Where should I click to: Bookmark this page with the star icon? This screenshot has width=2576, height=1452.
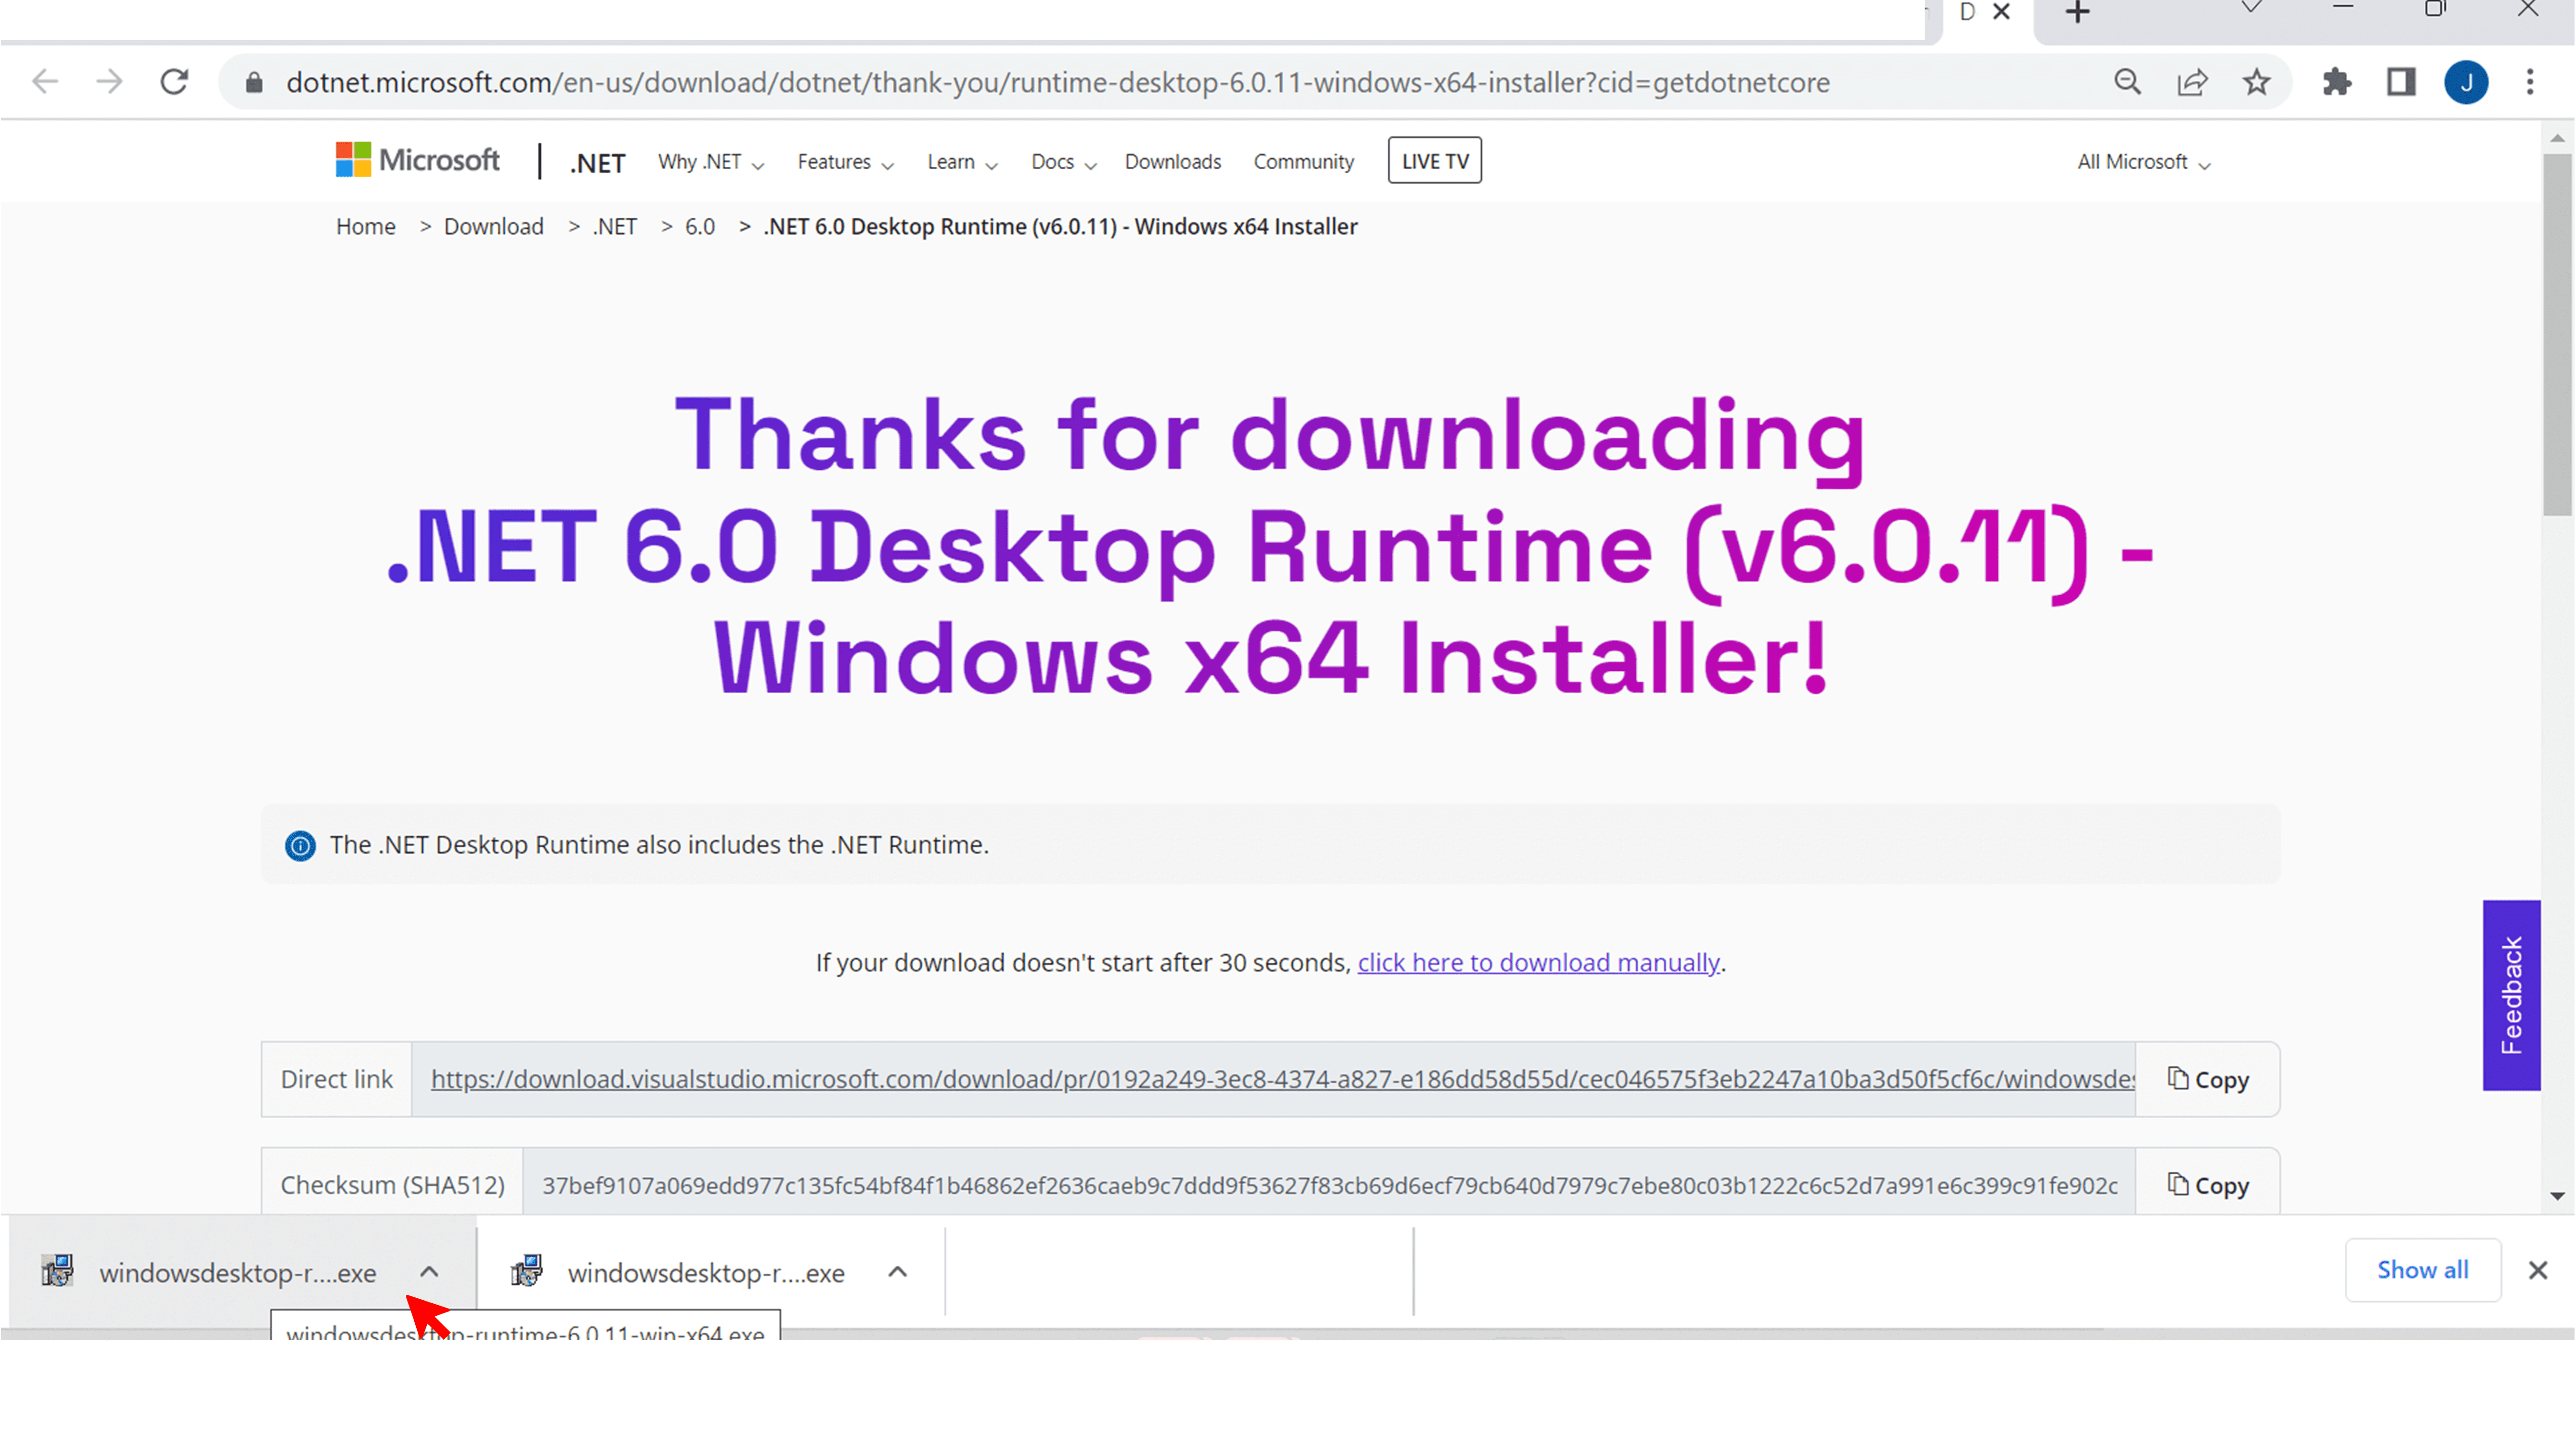(x=2256, y=82)
